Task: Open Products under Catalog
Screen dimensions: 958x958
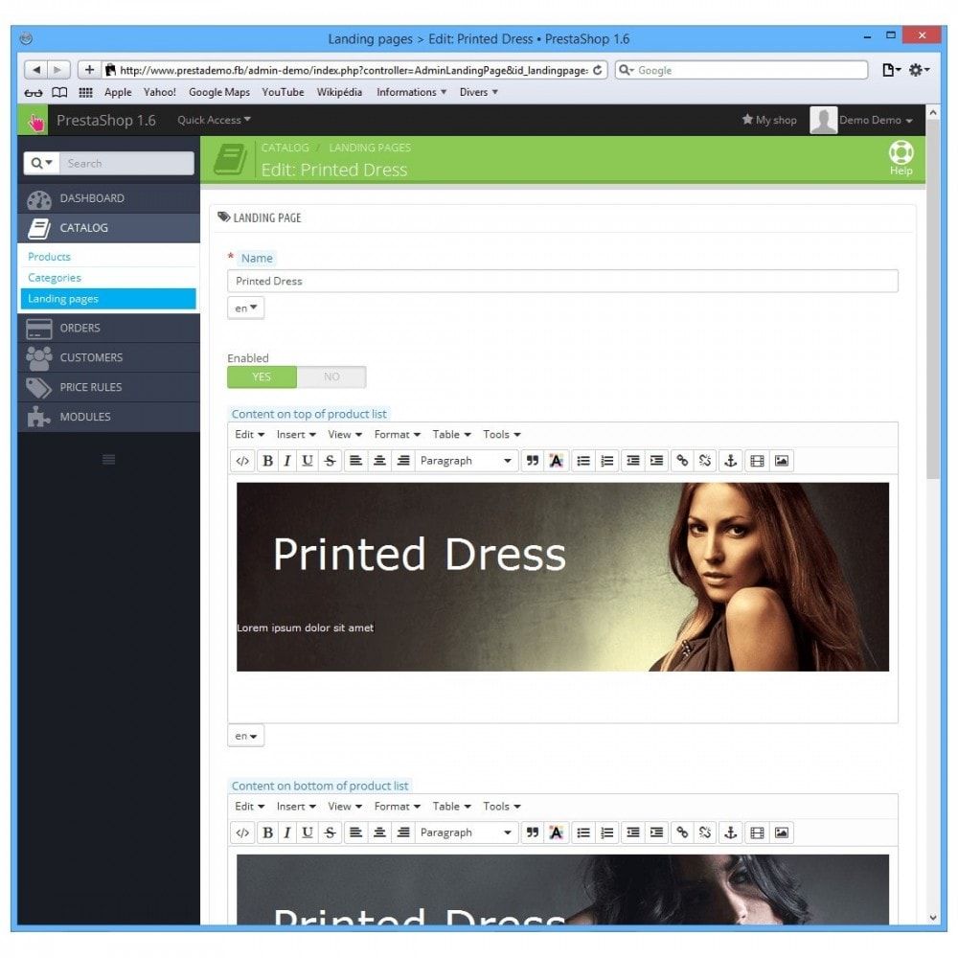Action: click(50, 257)
